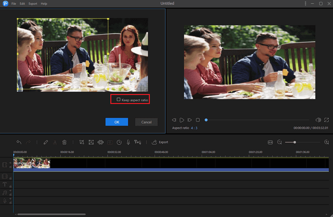
Task: Enable the Keep aspect ratio checkbox
Action: (118, 99)
